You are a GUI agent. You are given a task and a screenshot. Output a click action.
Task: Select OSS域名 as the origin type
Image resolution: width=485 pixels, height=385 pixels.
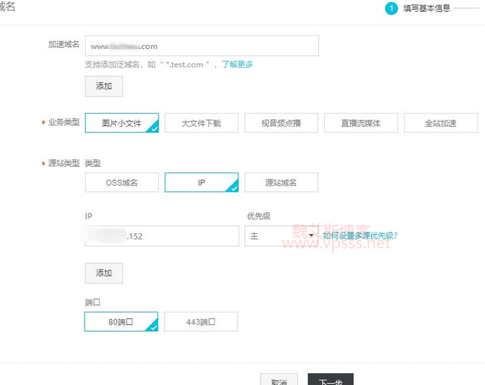pyautogui.click(x=121, y=183)
